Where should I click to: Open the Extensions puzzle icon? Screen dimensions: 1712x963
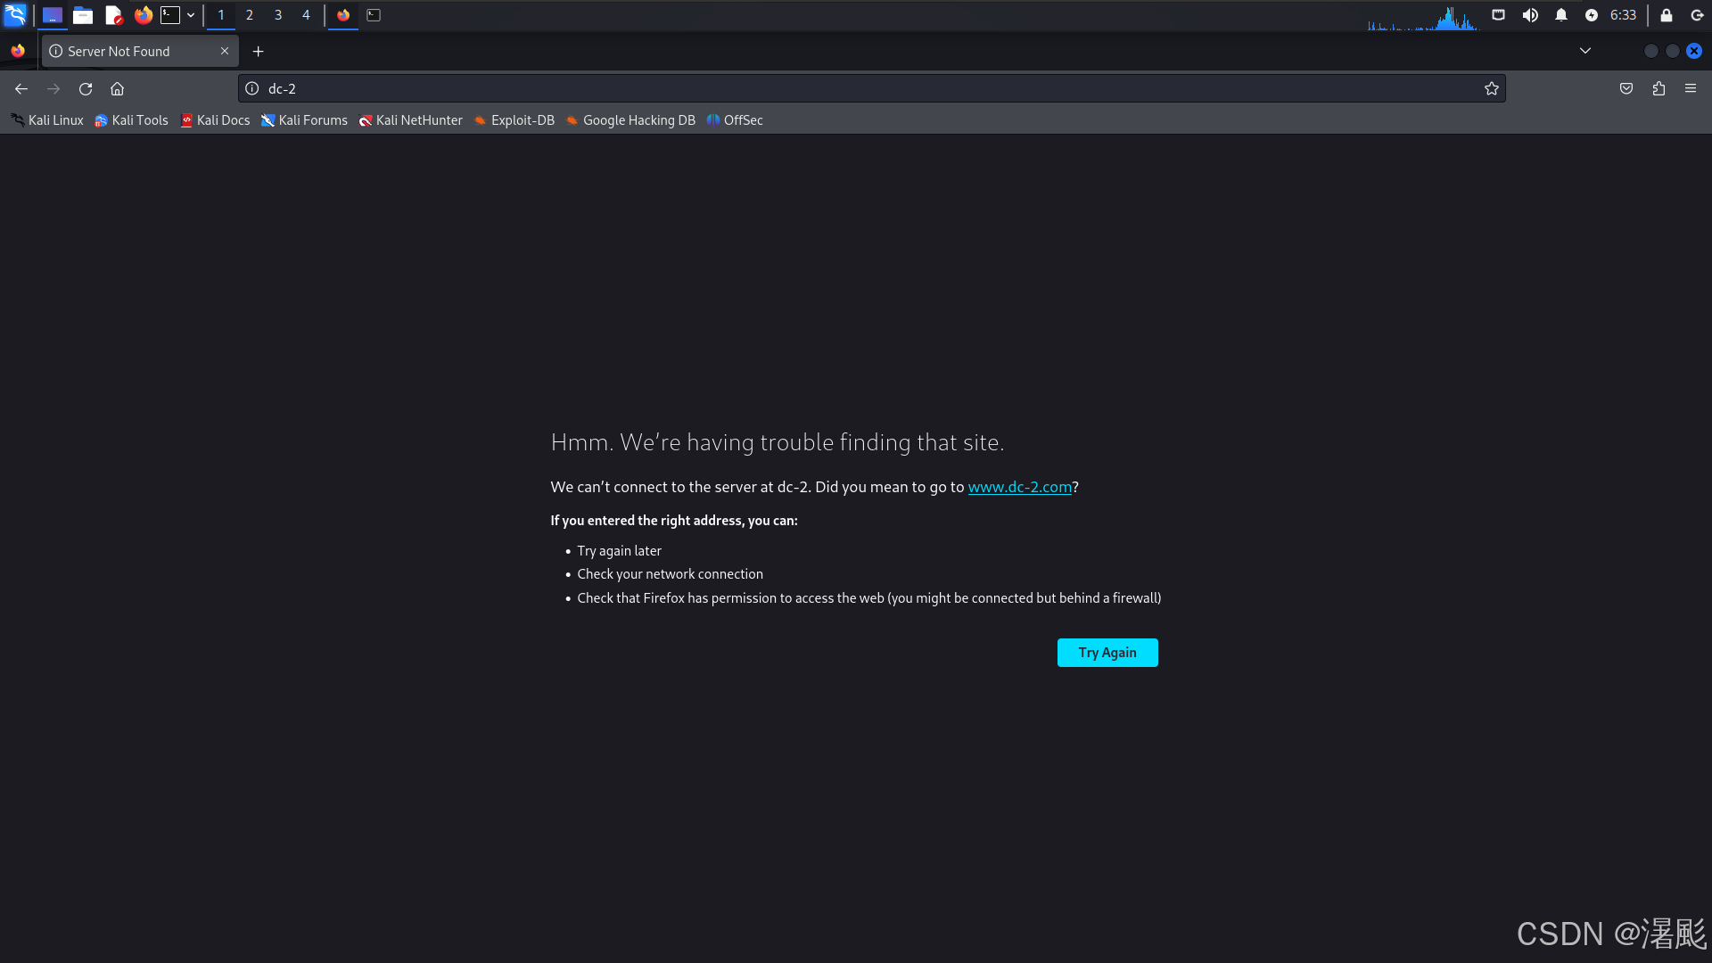(x=1658, y=89)
